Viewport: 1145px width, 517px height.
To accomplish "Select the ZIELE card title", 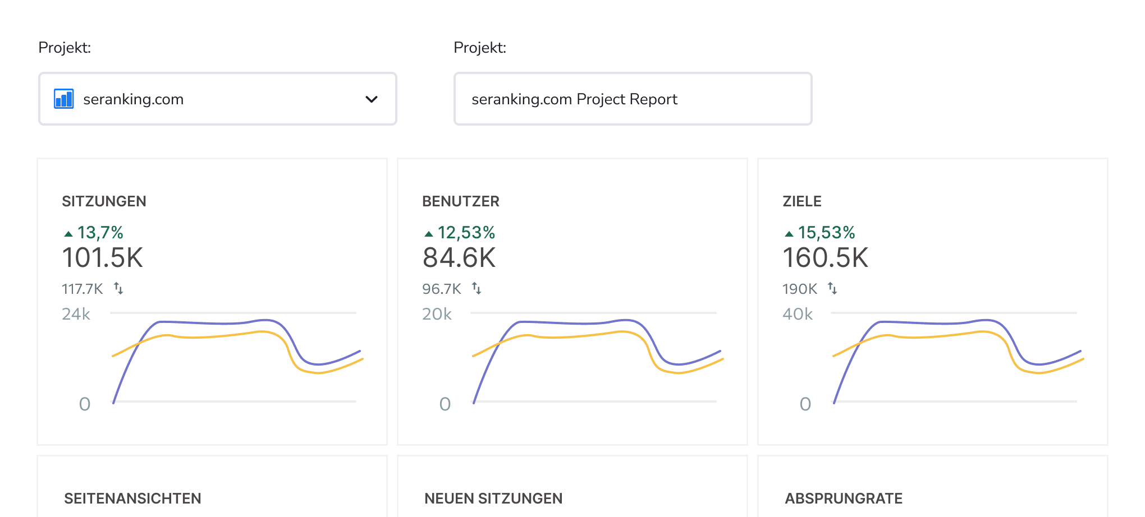I will point(802,201).
